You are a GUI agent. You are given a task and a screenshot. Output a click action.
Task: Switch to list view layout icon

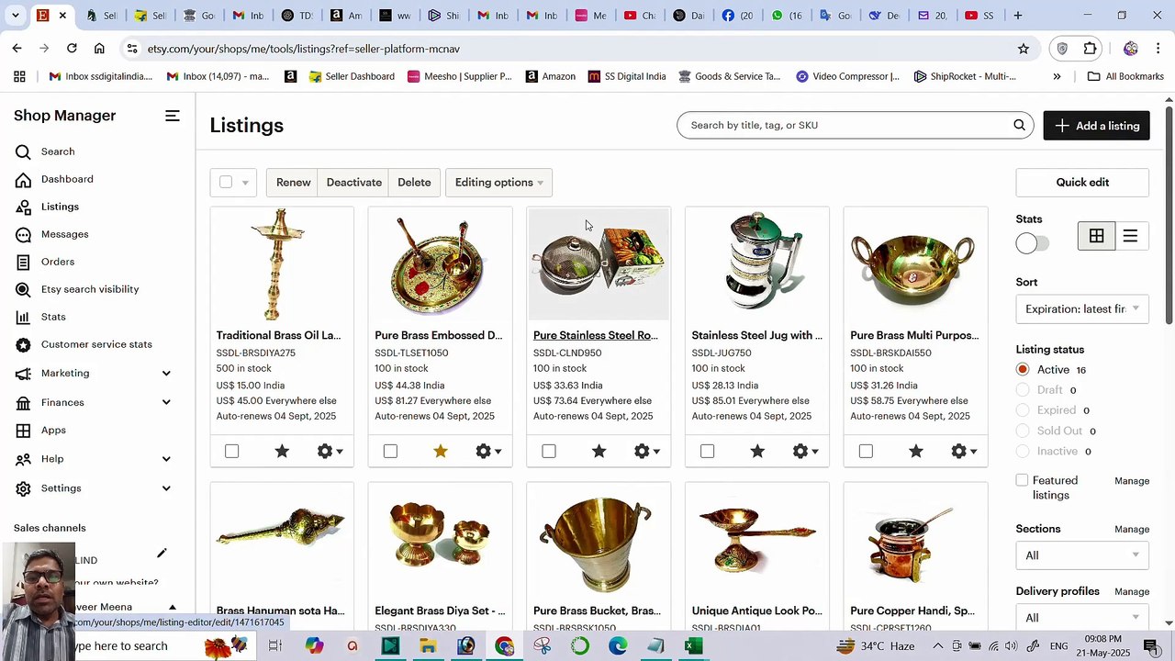point(1130,236)
